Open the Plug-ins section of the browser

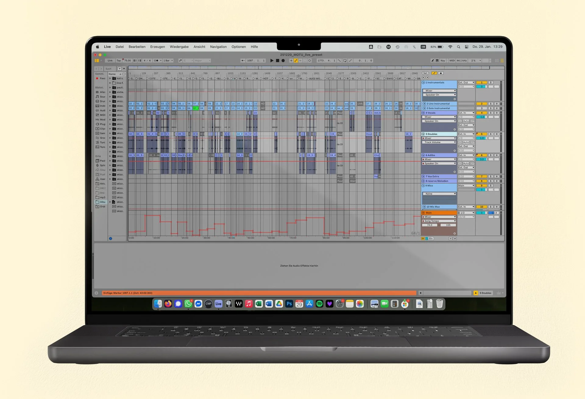(x=101, y=124)
